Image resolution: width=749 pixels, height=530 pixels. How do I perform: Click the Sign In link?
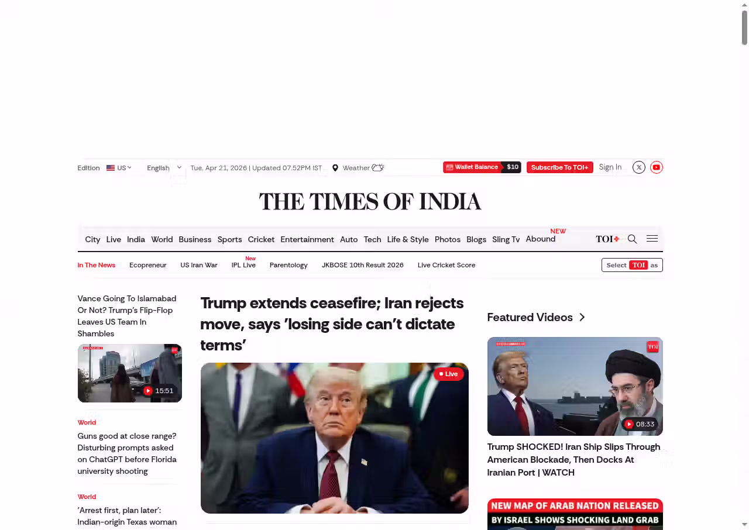610,167
